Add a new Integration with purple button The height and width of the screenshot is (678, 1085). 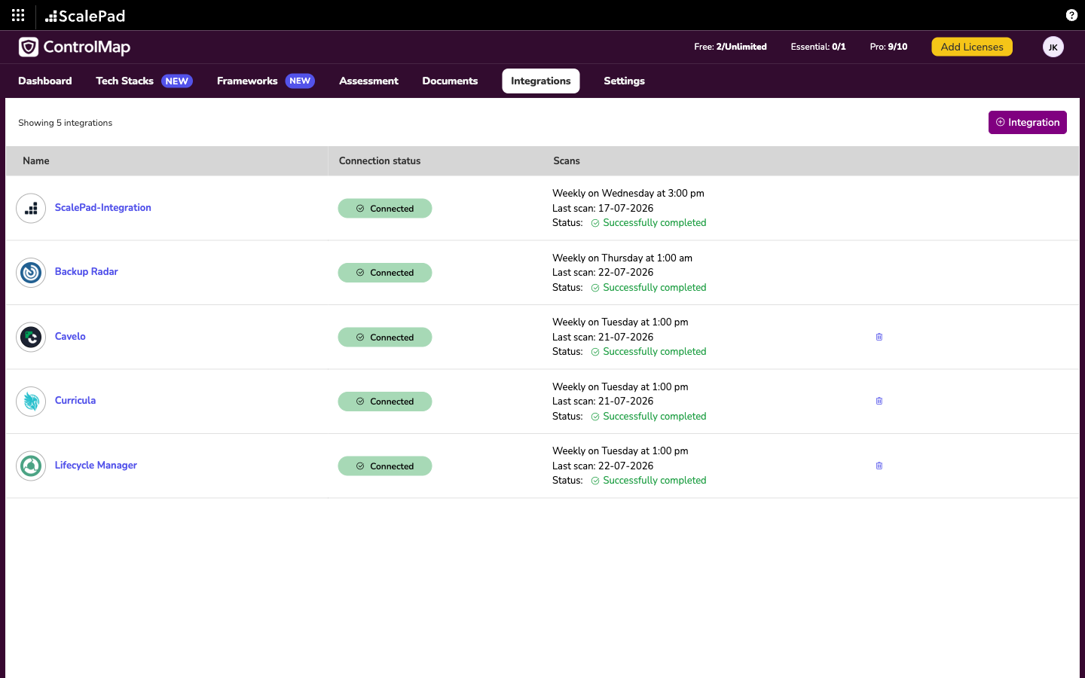click(1028, 122)
